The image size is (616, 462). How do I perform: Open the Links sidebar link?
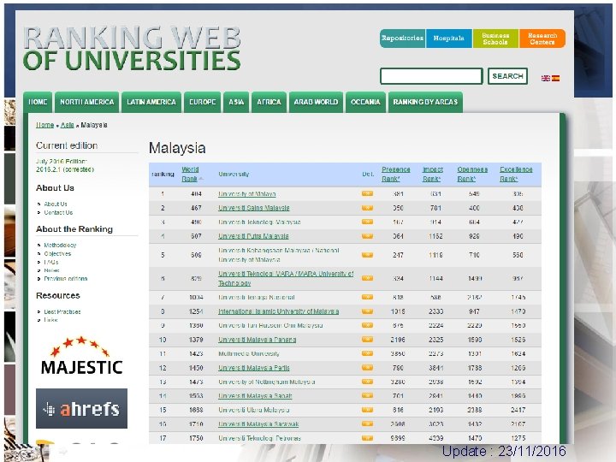pos(50,320)
